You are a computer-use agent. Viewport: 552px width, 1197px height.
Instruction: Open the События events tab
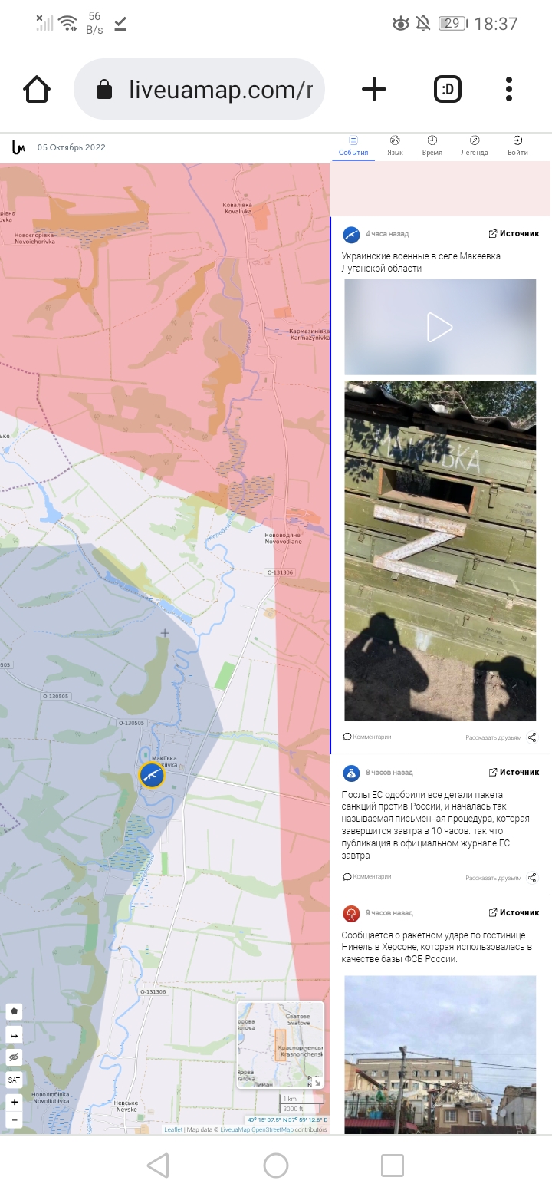353,146
